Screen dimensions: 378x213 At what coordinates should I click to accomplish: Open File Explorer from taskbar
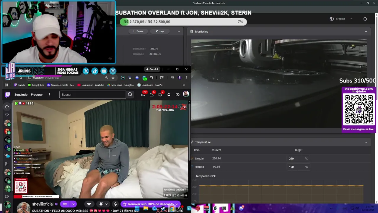coord(146,209)
